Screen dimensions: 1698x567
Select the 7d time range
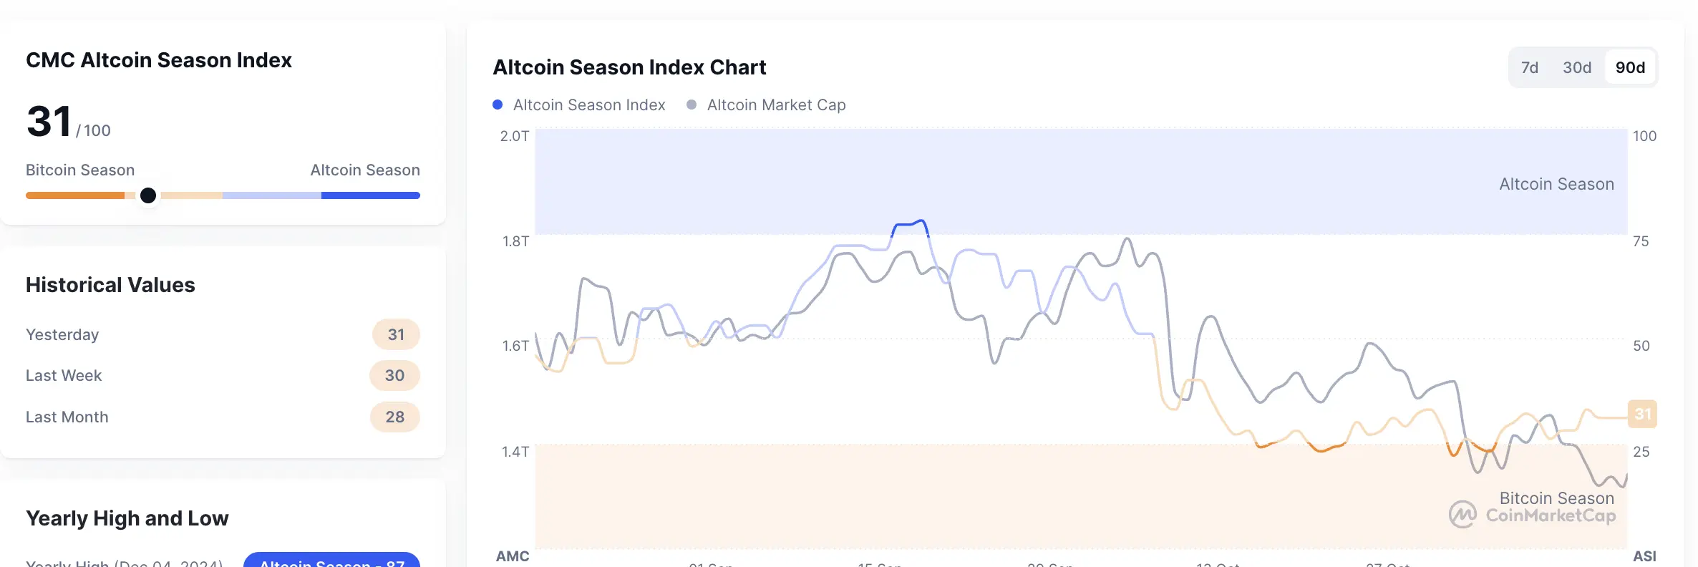[x=1530, y=67]
